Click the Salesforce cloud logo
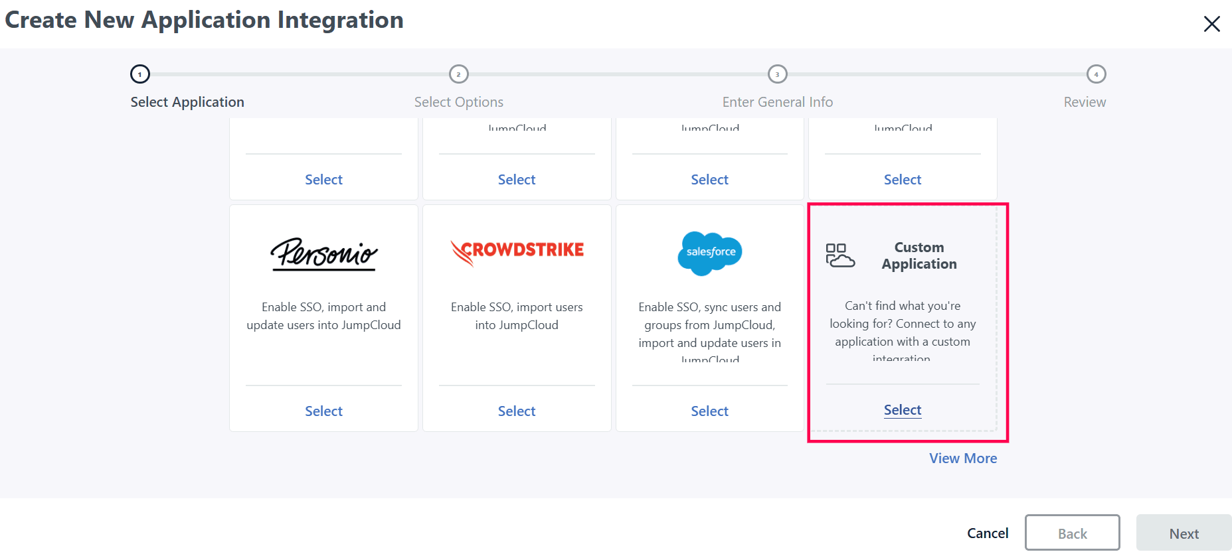1232x554 pixels. [709, 253]
